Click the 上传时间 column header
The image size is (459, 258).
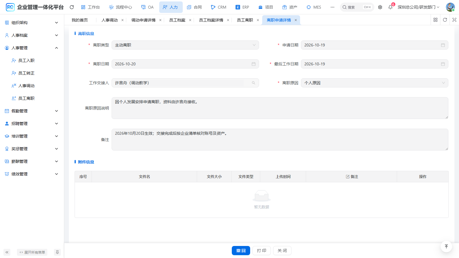click(x=283, y=177)
